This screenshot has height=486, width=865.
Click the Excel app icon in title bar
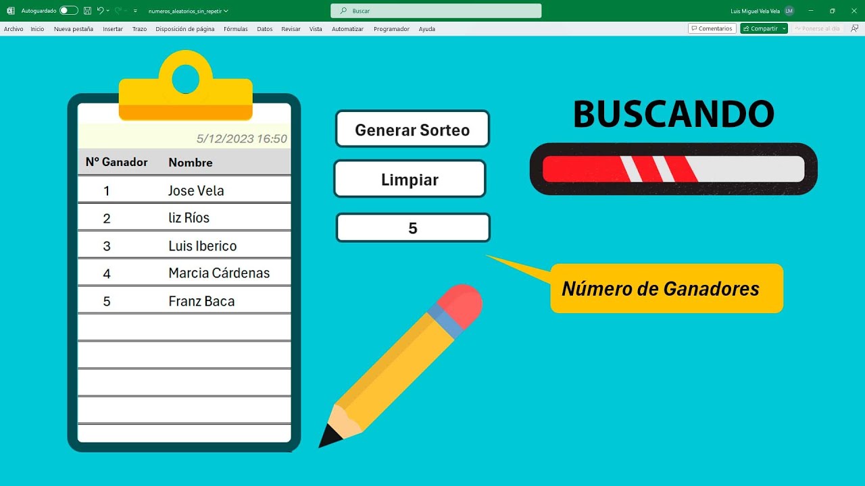click(11, 11)
